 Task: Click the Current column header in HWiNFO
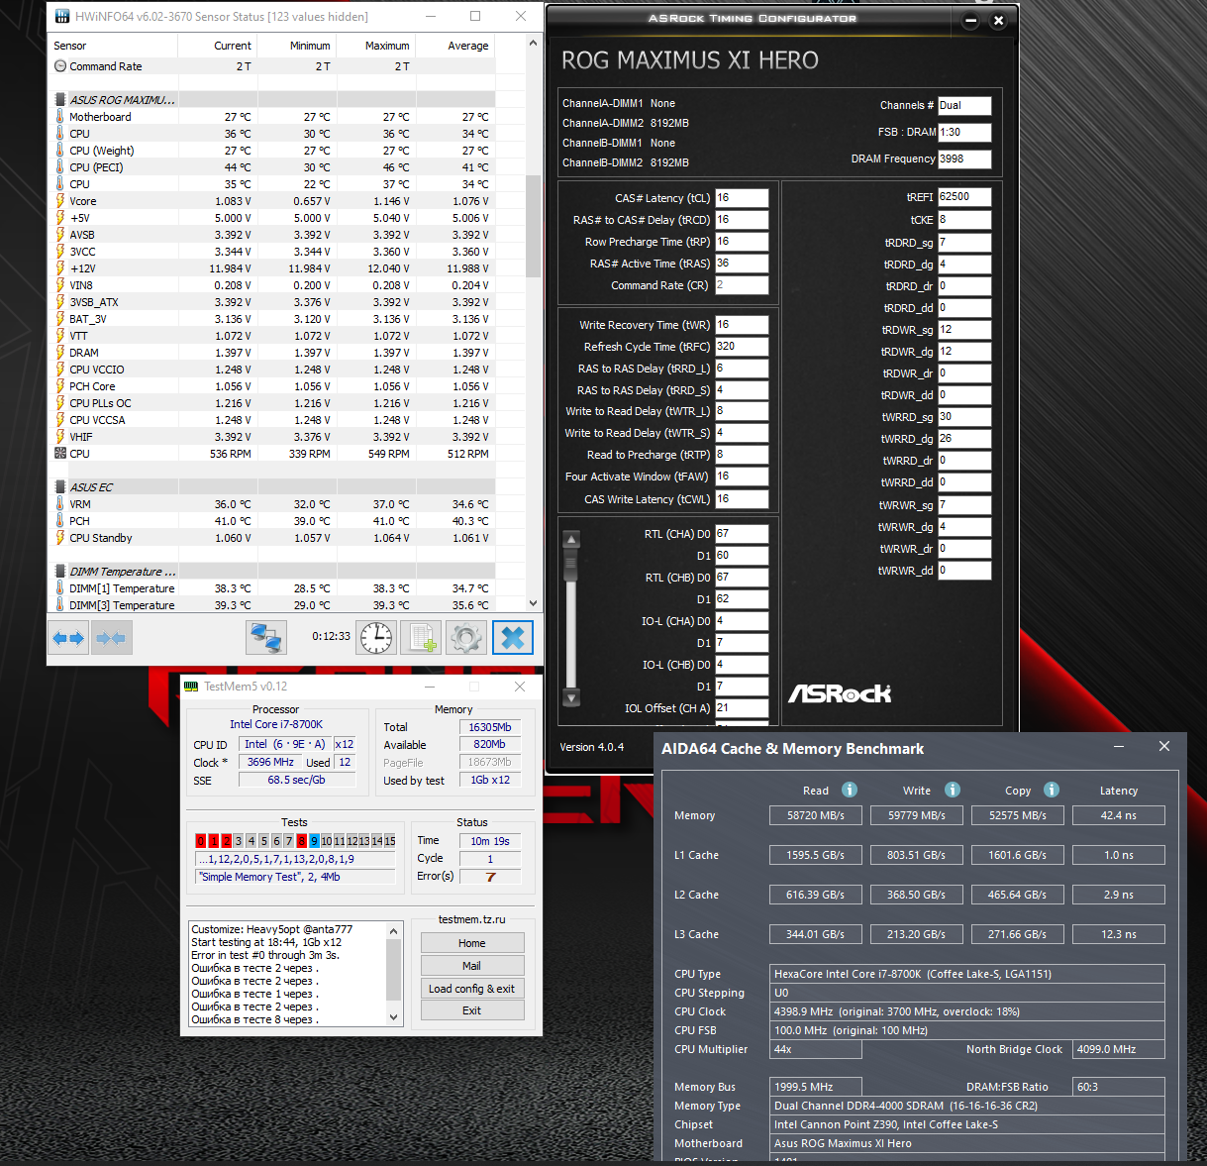tap(218, 46)
